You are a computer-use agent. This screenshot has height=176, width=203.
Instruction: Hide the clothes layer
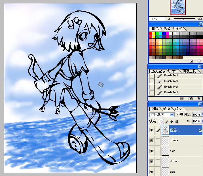click(x=151, y=161)
